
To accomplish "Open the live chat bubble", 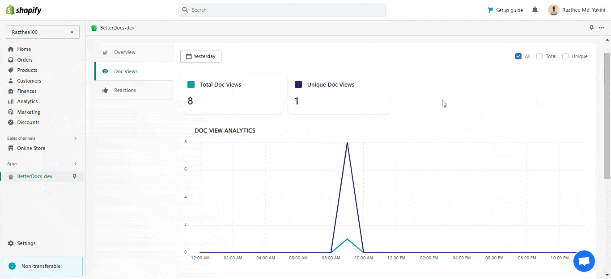I will 584,261.
